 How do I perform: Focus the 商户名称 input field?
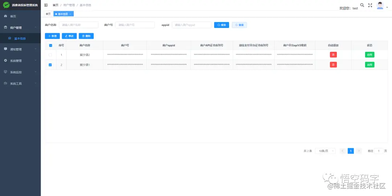[78, 25]
